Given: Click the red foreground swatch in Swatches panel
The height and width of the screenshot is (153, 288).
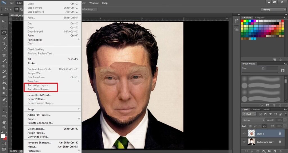Looking at the screenshot, I should tap(243, 21).
